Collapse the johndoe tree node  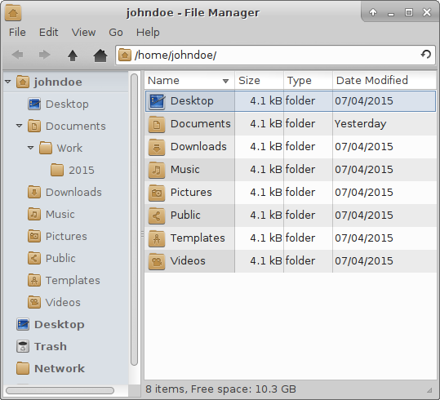click(8, 82)
